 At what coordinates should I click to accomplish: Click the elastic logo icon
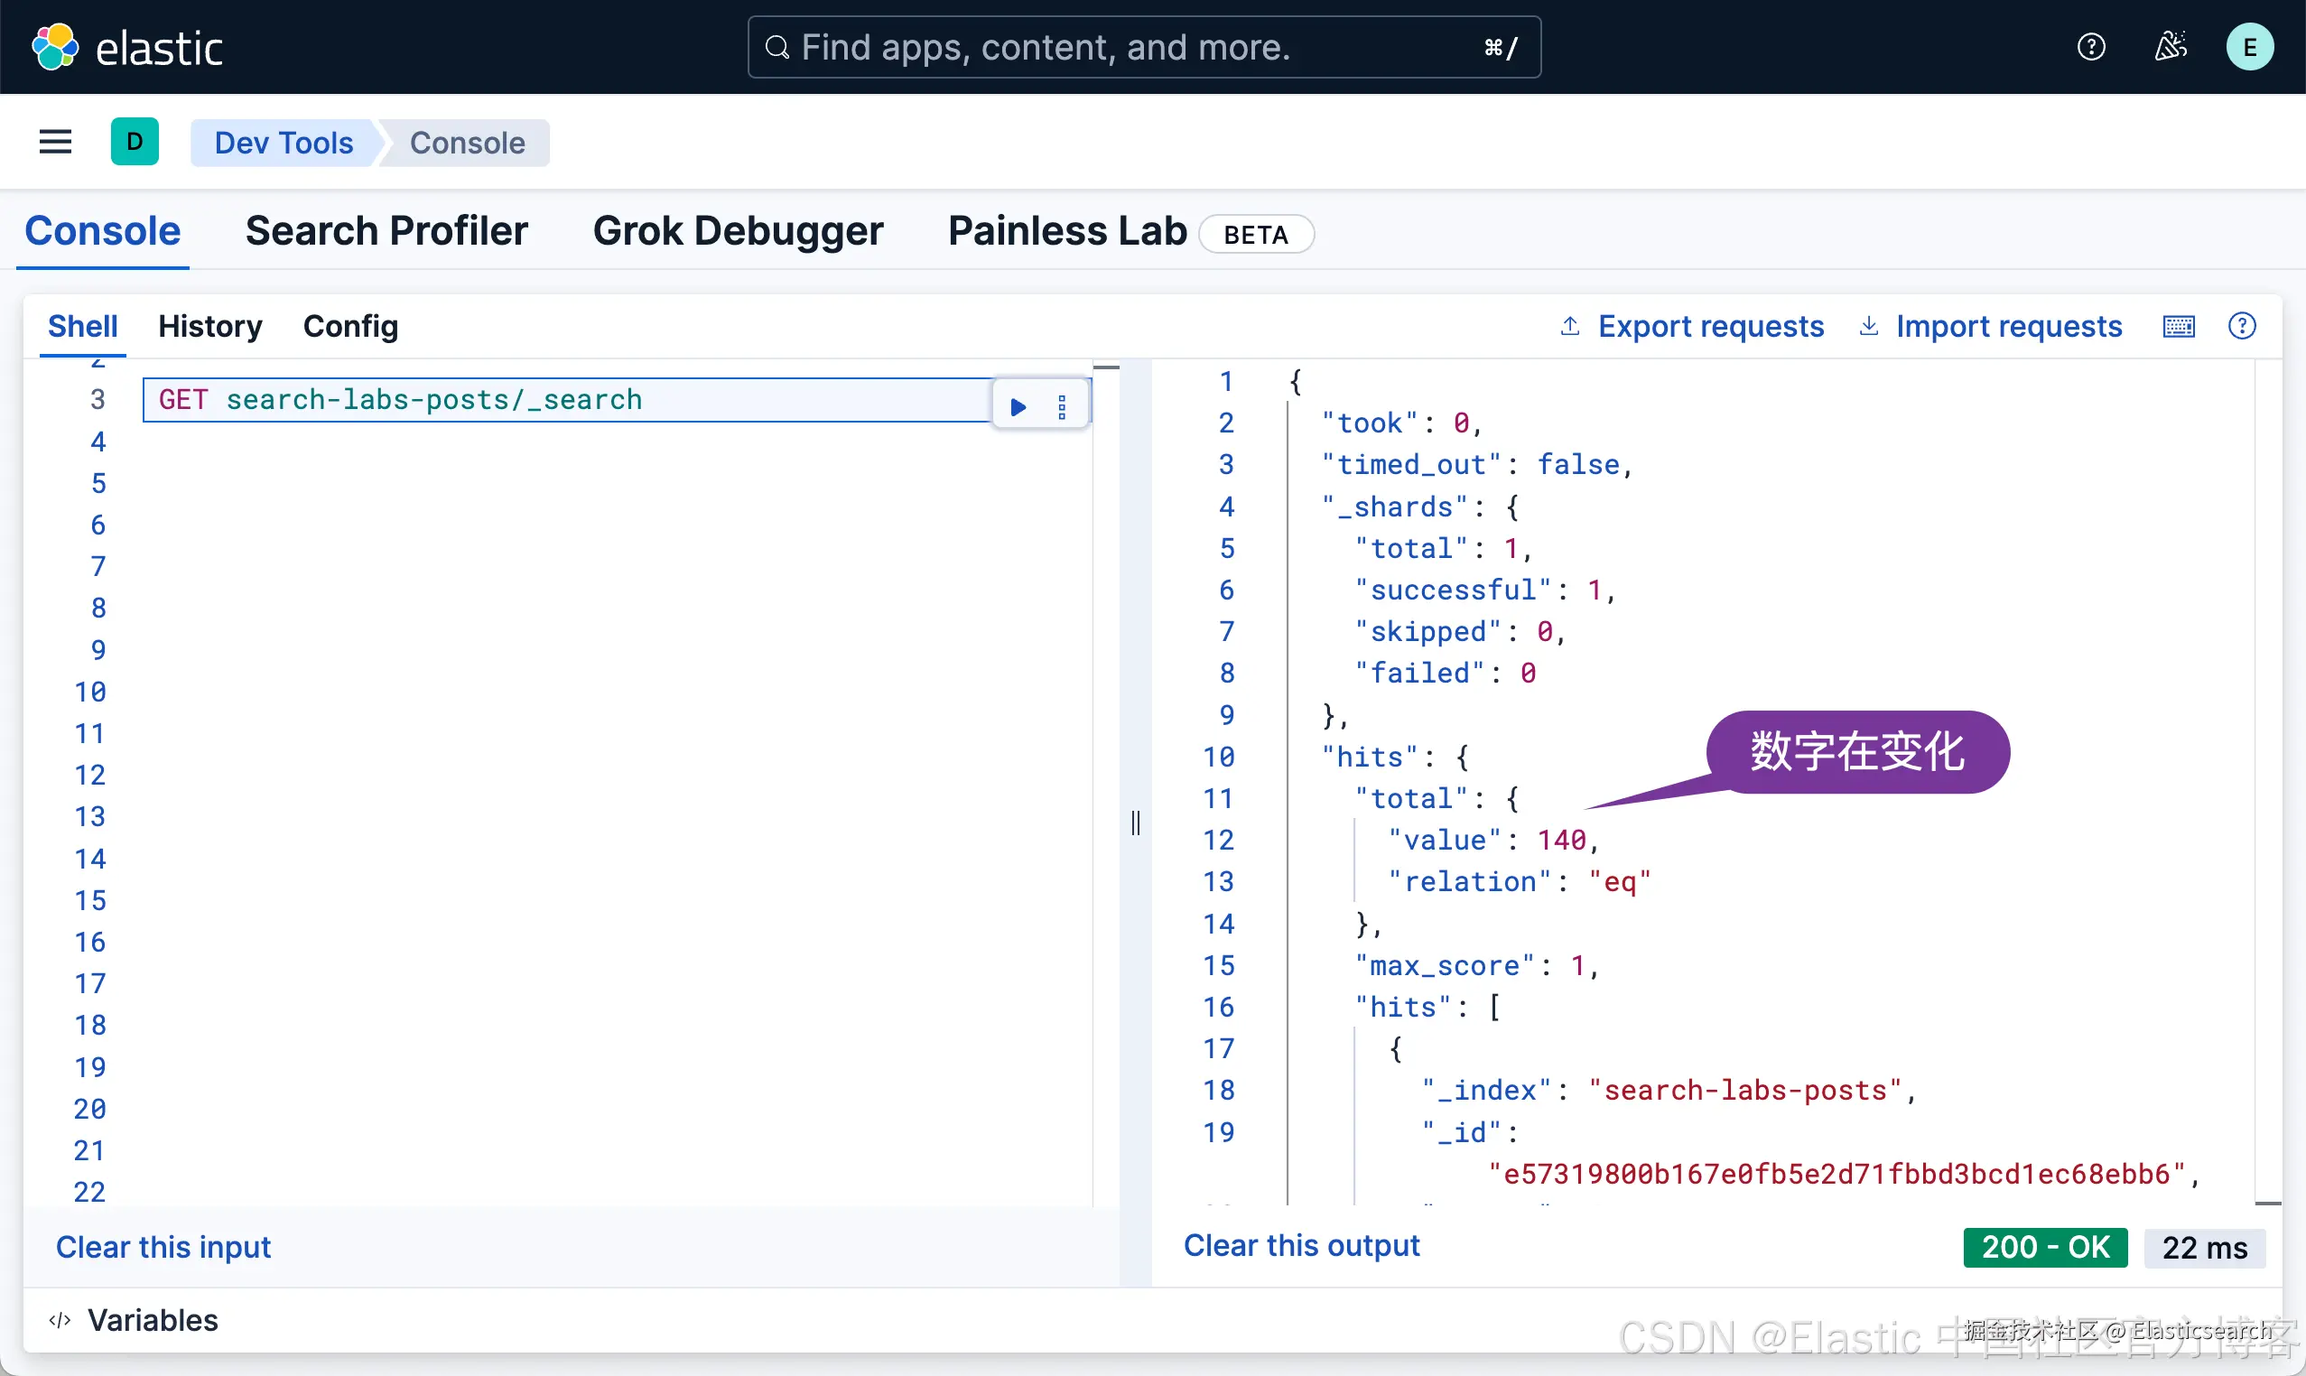55,46
